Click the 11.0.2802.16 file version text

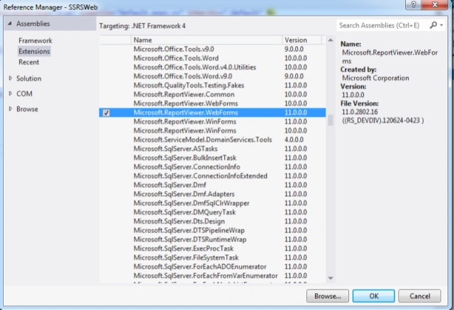[x=360, y=112]
